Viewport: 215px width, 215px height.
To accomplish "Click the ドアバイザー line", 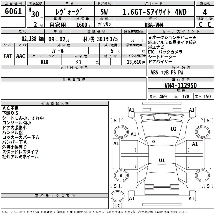I will click(x=160, y=62).
